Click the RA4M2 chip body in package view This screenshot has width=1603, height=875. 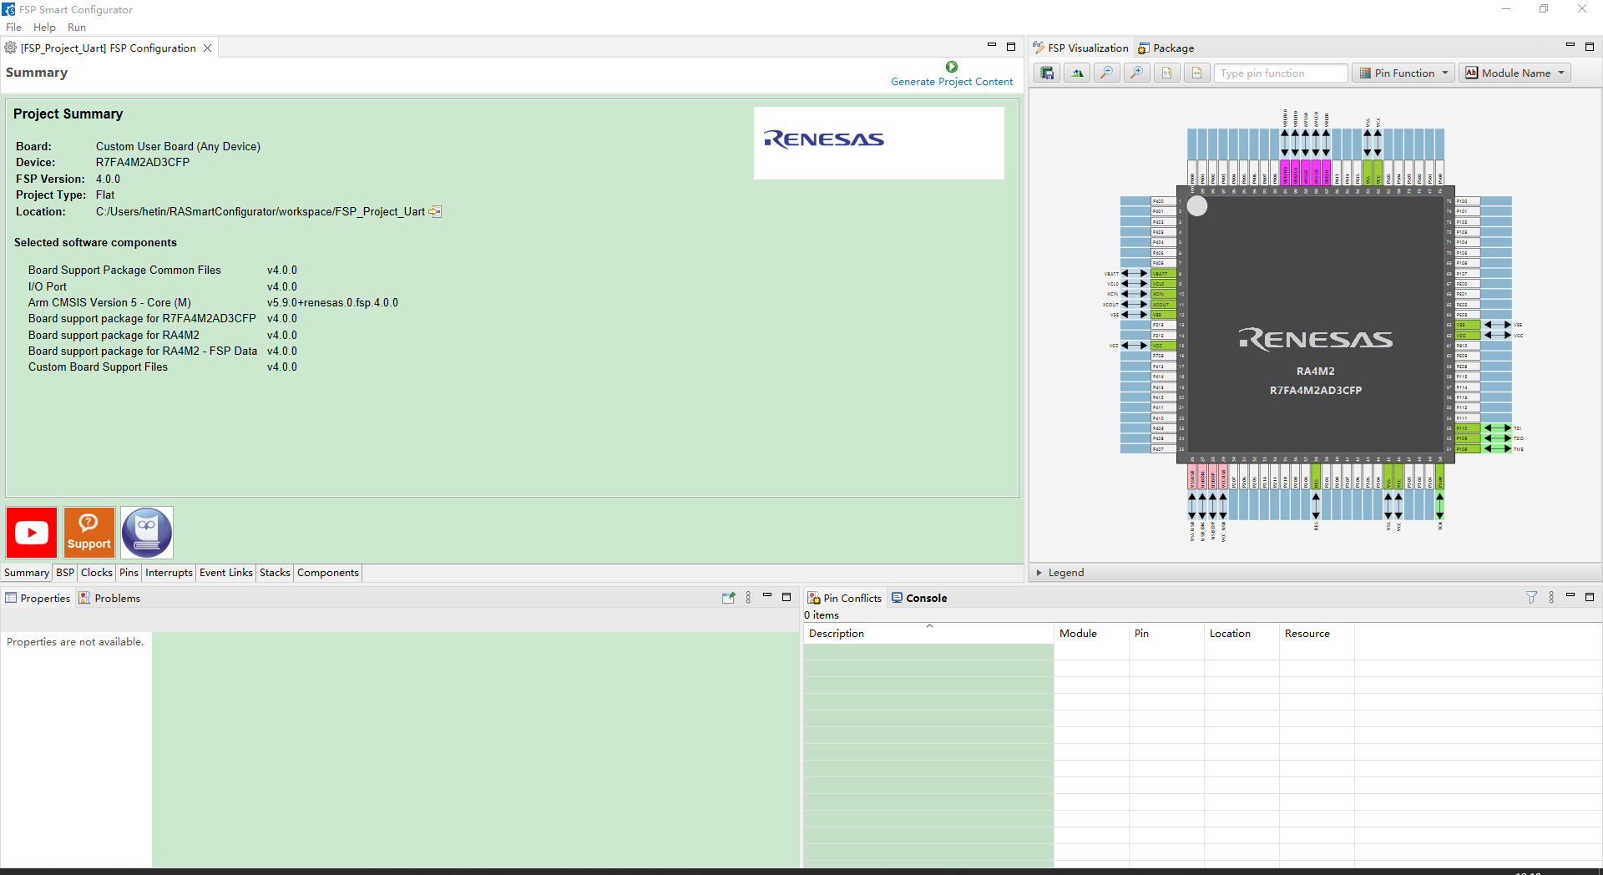pos(1316,325)
